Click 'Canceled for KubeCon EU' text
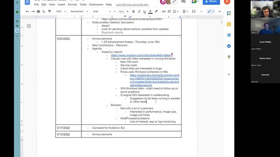 pos(108,128)
